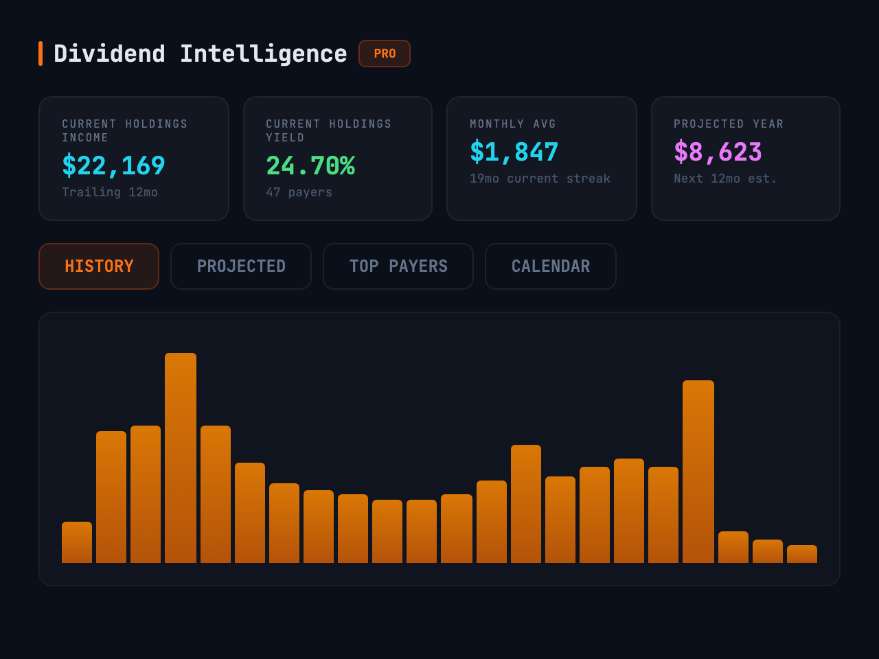
Task: Click the PRO badge
Action: click(x=384, y=53)
